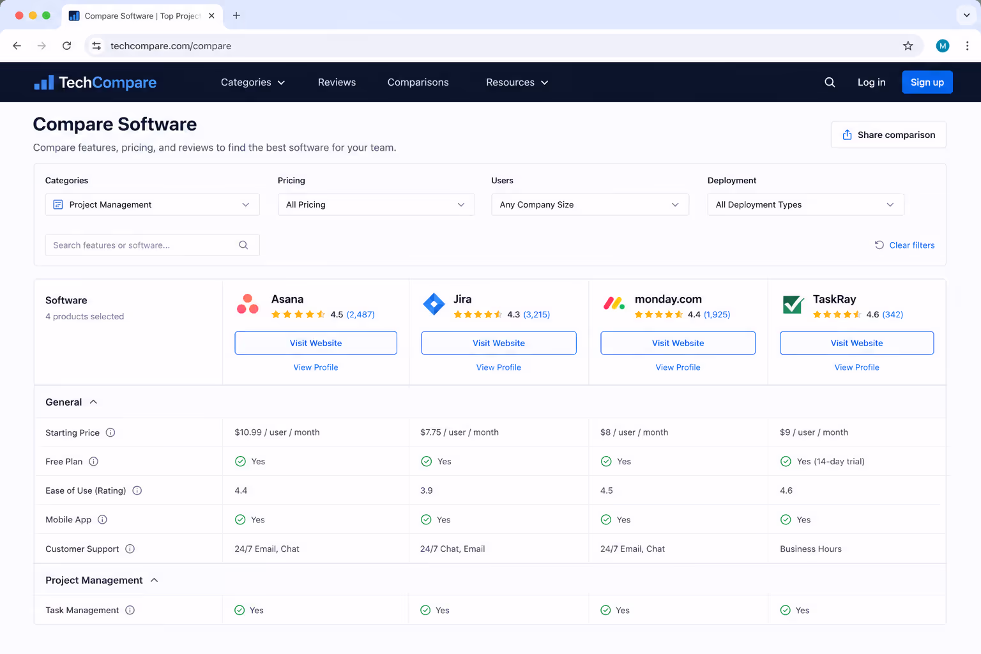Screen dimensions: 981x654
Task: Click the Asana logo
Action: pyautogui.click(x=248, y=304)
